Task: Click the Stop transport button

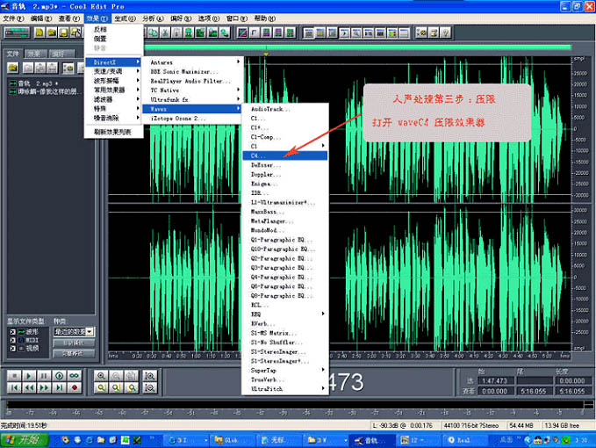Action: (x=14, y=375)
